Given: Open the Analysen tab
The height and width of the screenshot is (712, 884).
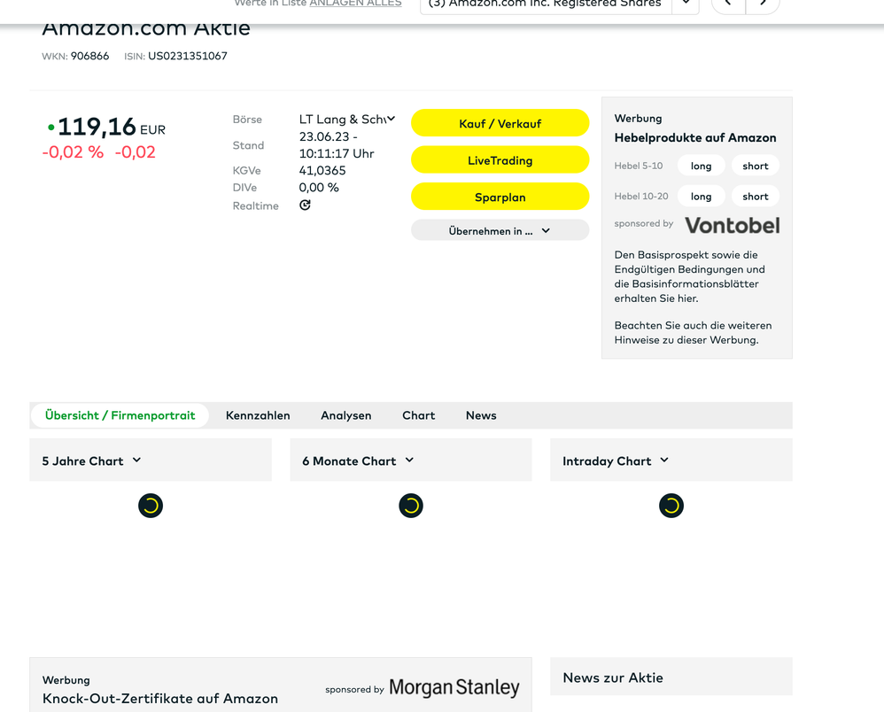Looking at the screenshot, I should 345,415.
